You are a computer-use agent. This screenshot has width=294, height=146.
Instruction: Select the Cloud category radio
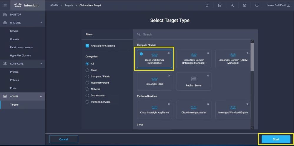(x=87, y=70)
